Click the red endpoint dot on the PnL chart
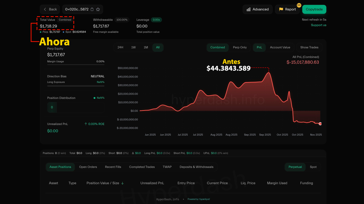 click(x=320, y=124)
